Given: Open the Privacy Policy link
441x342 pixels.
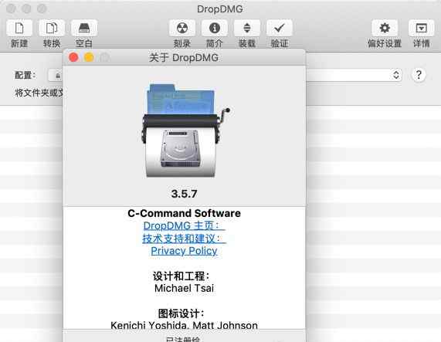Looking at the screenshot, I should click(184, 251).
